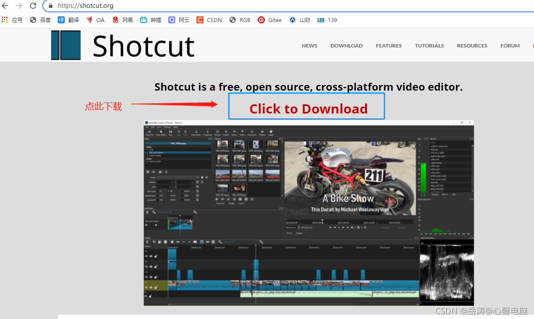The height and width of the screenshot is (319, 534).
Task: Open the FORUM navigation item
Action: [510, 46]
